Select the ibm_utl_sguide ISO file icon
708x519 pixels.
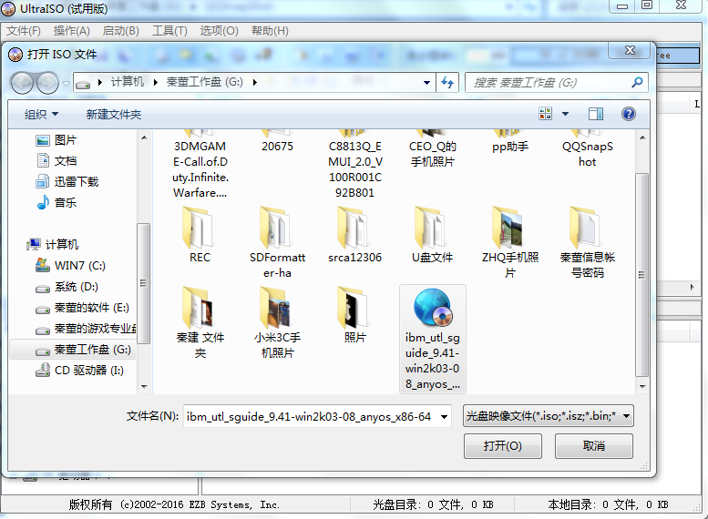pyautogui.click(x=432, y=310)
